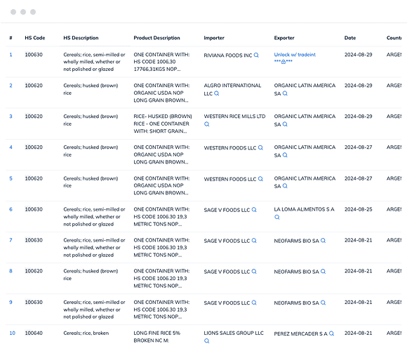Click the HS Code column header
Image resolution: width=407 pixels, height=351 pixels.
(x=35, y=38)
